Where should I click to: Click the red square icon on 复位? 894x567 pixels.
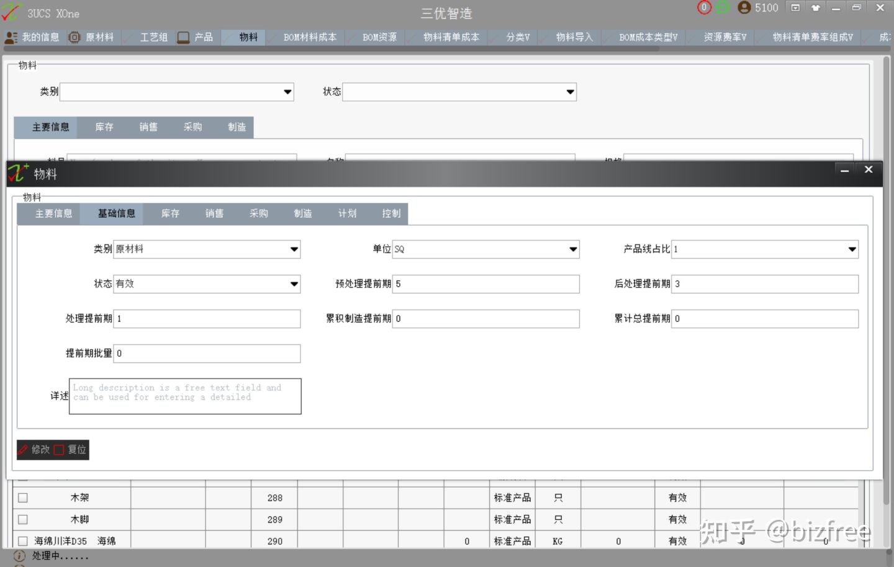59,450
